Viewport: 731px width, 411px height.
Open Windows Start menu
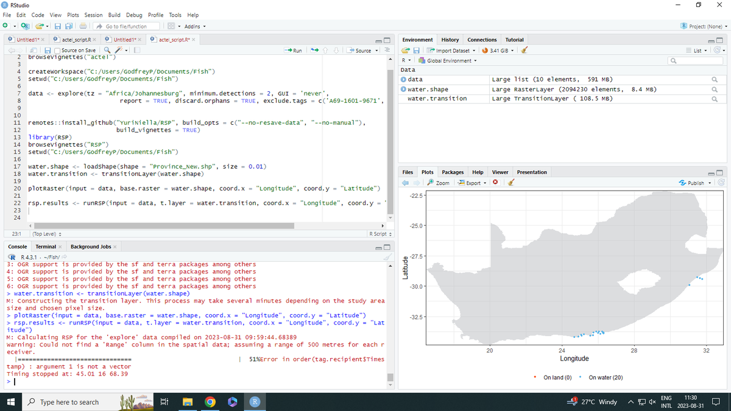point(10,402)
